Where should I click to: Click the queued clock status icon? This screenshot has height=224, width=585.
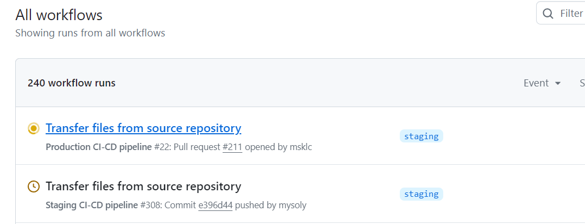(34, 186)
